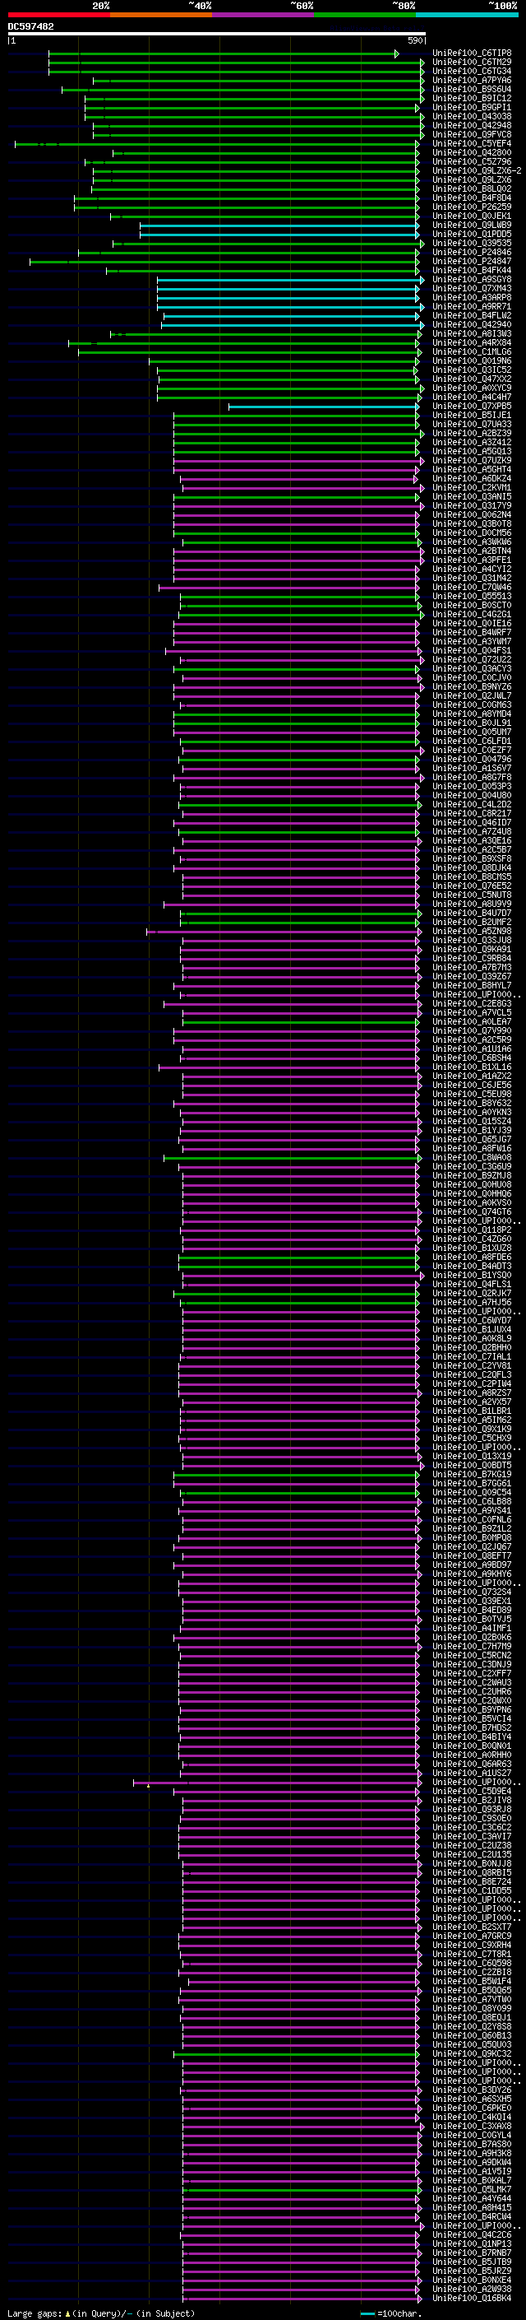This screenshot has width=526, height=2320.
Task: Select label UniRef100_A4Y644
Action: click(x=472, y=2197)
